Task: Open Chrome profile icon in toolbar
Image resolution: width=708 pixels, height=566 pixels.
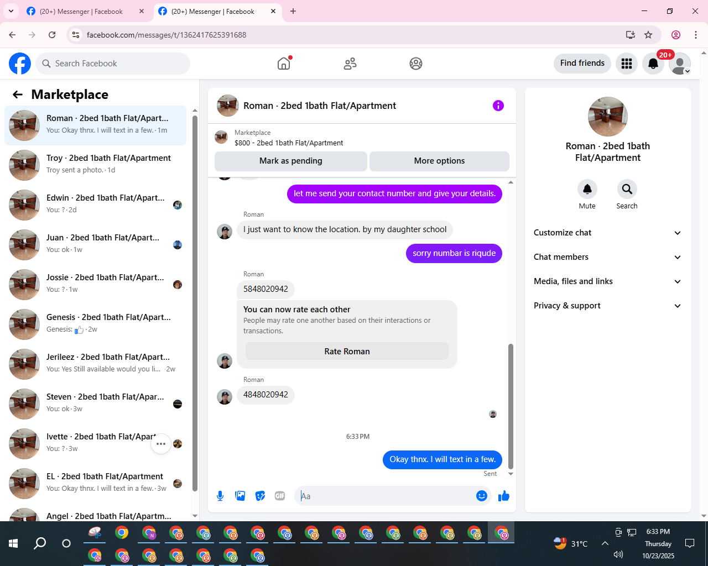Action: 676,35
